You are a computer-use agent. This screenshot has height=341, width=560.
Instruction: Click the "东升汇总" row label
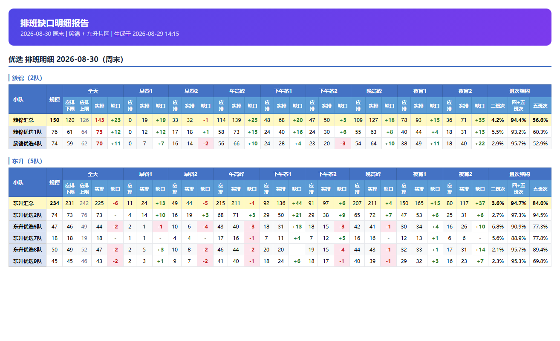coord(27,203)
